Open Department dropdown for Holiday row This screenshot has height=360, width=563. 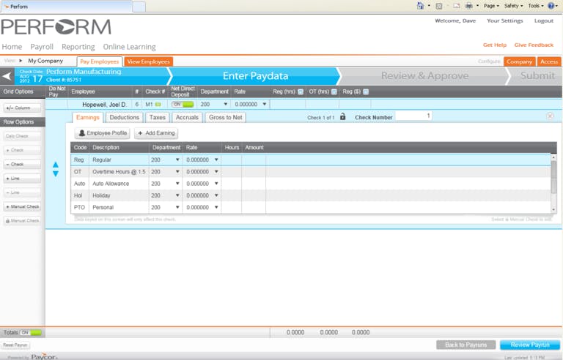[177, 195]
